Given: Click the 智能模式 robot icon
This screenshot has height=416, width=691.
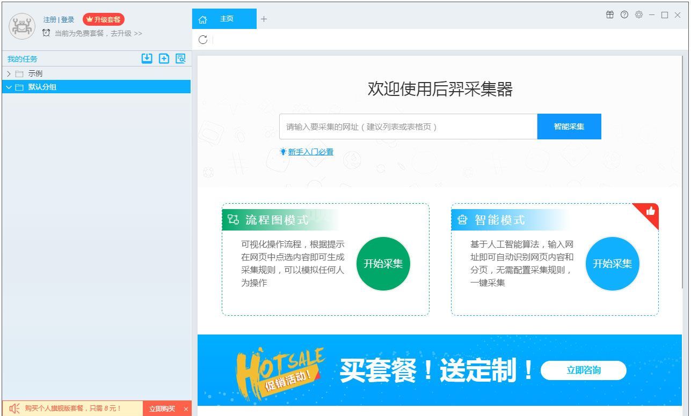Looking at the screenshot, I should tap(462, 220).
